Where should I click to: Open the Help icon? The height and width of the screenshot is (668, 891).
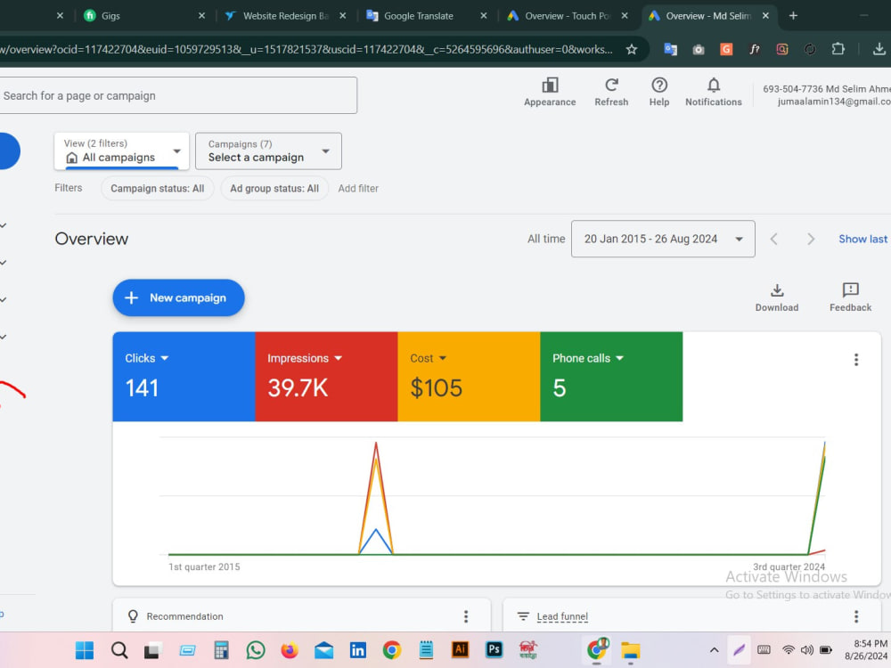pyautogui.click(x=659, y=92)
